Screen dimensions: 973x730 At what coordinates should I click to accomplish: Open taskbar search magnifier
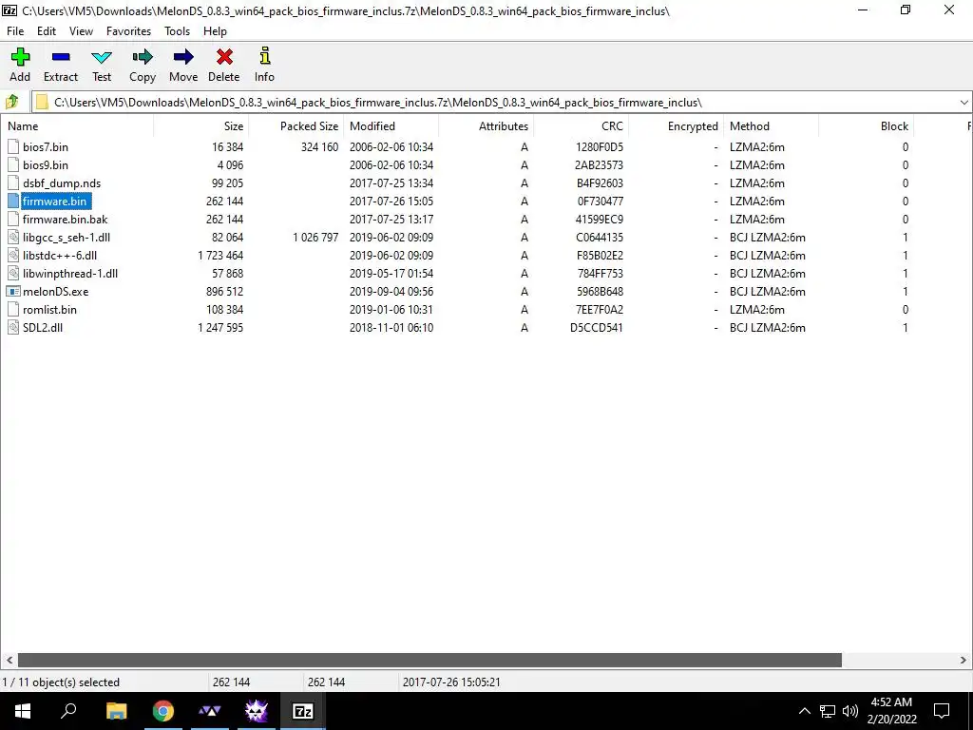[68, 711]
